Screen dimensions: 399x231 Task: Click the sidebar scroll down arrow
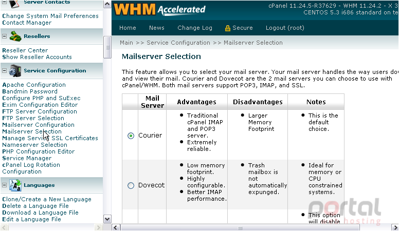107,219
